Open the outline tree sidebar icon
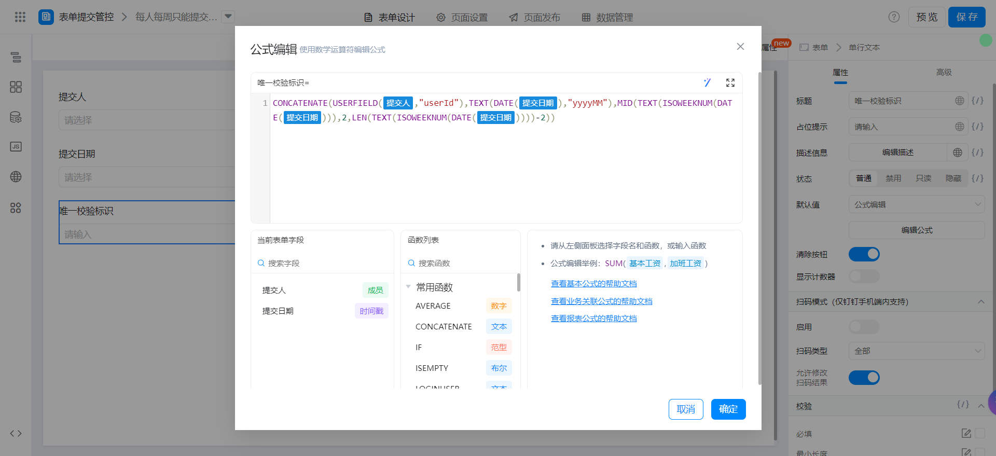The width and height of the screenshot is (996, 456). [x=16, y=57]
